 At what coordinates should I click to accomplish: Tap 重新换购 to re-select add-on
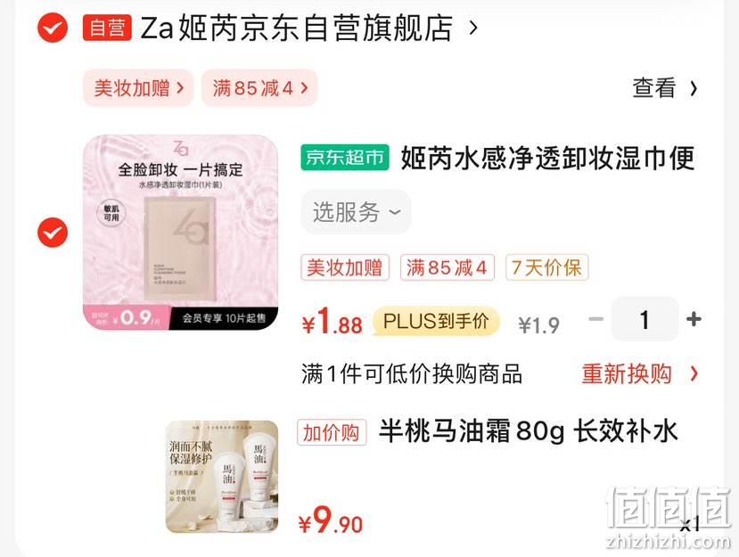pyautogui.click(x=627, y=373)
